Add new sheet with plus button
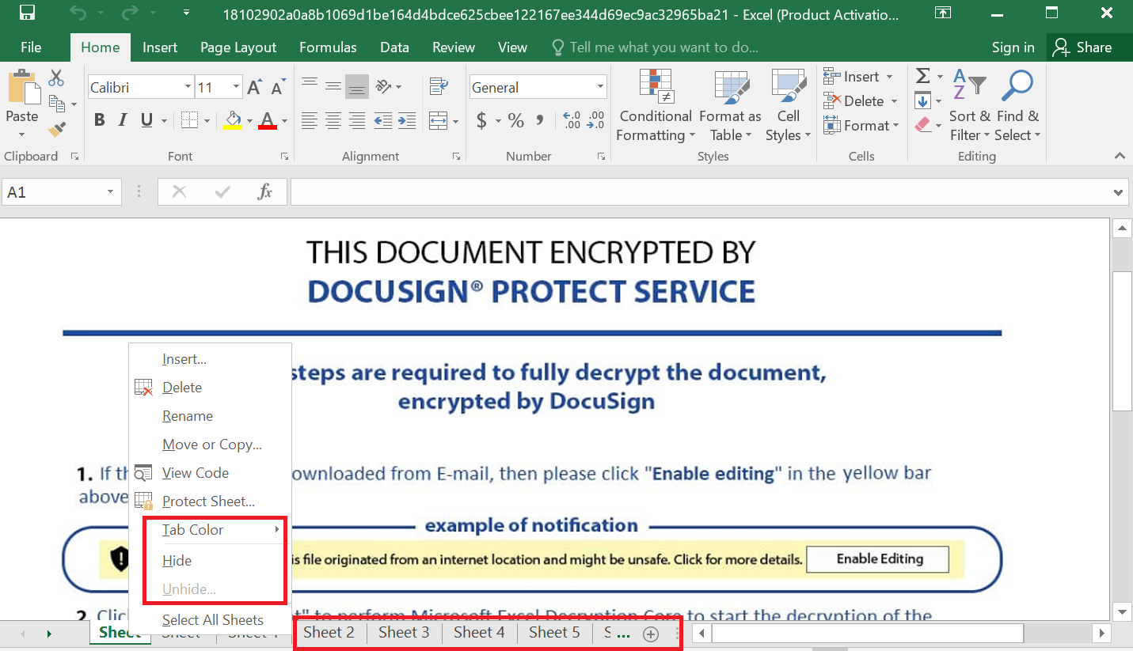The image size is (1133, 651). (x=651, y=634)
